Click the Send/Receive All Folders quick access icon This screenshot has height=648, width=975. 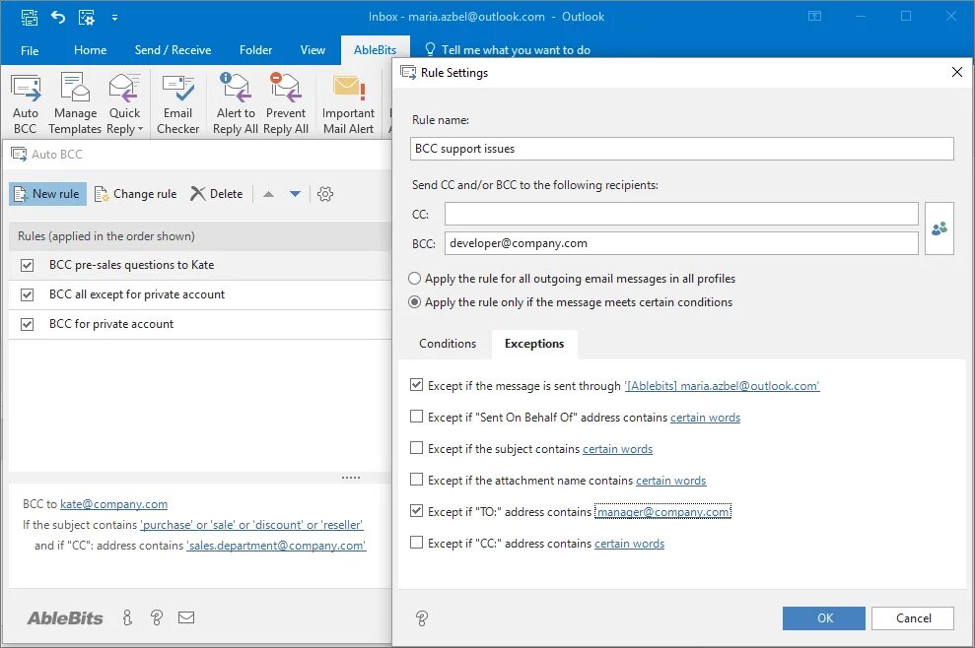29,17
